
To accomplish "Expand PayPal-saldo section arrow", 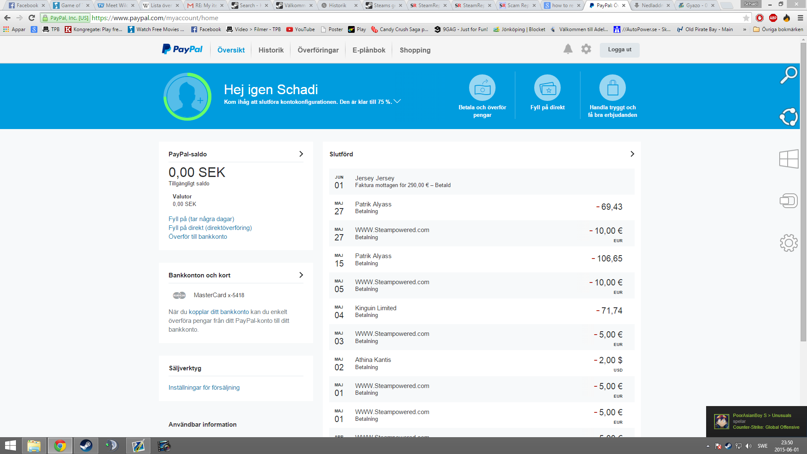I will click(301, 154).
